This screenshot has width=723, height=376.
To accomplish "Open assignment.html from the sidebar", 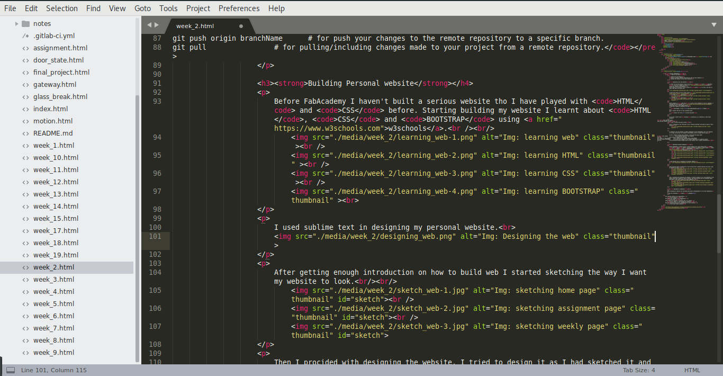I will pos(60,48).
